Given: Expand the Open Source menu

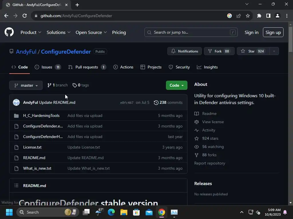Looking at the screenshot, I should [x=91, y=32].
